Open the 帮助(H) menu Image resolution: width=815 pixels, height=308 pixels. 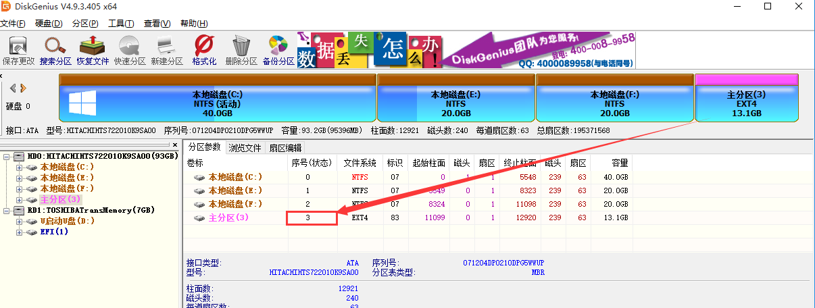pos(194,24)
